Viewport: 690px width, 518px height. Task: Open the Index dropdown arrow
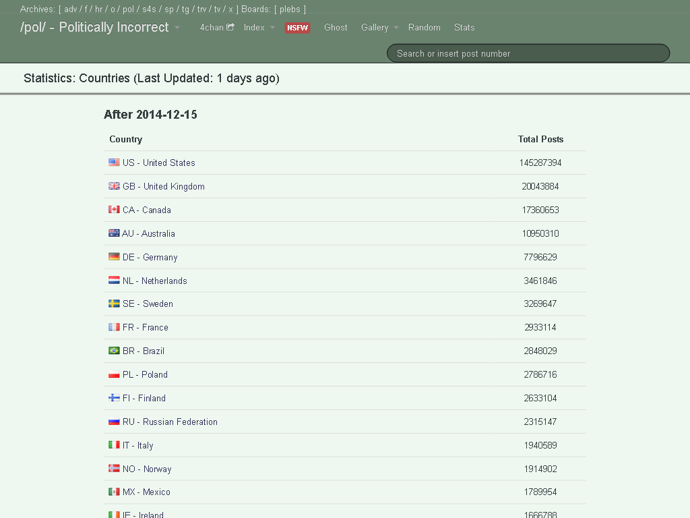[272, 28]
